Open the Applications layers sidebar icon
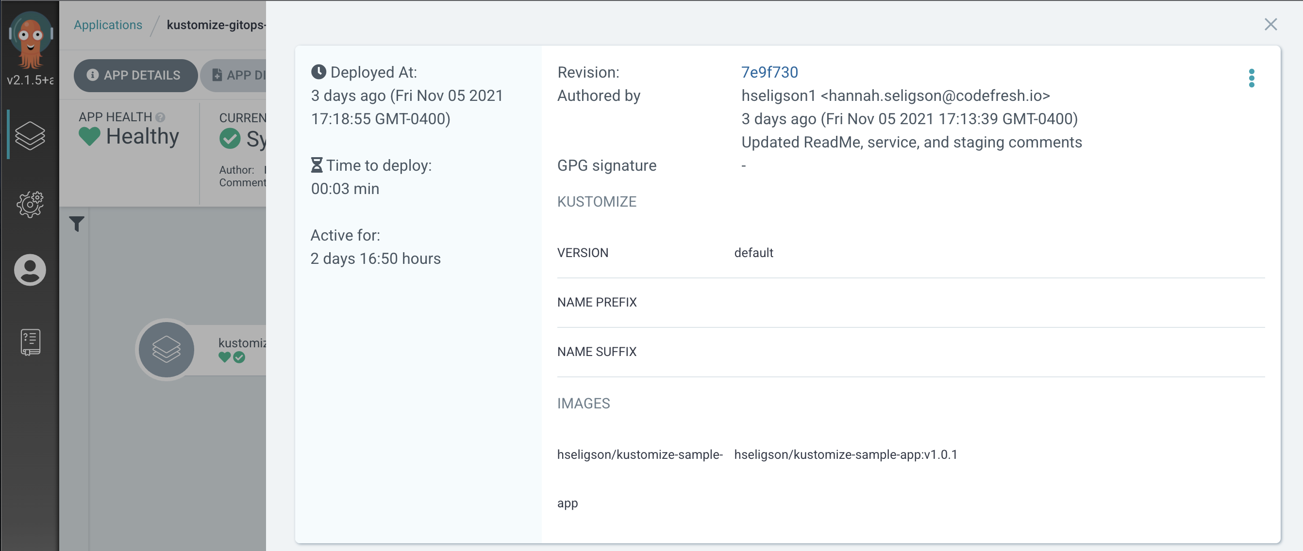This screenshot has height=551, width=1303. [x=30, y=135]
